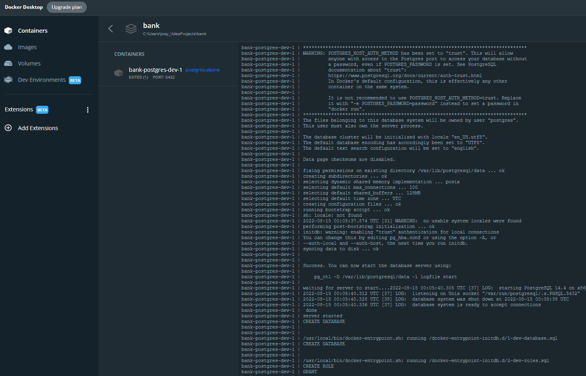Collapse the CONTAINERS section header
Screen dimensions: 586x376
(x=129, y=54)
